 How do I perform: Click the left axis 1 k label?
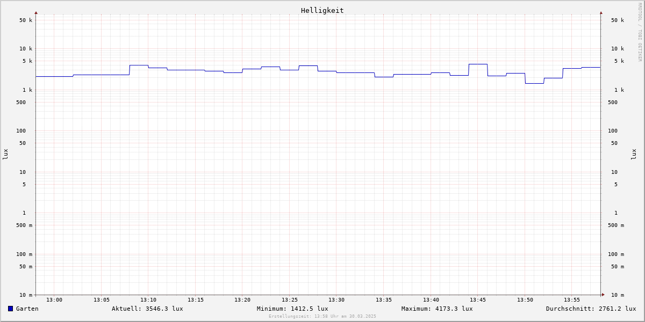[x=27, y=90]
